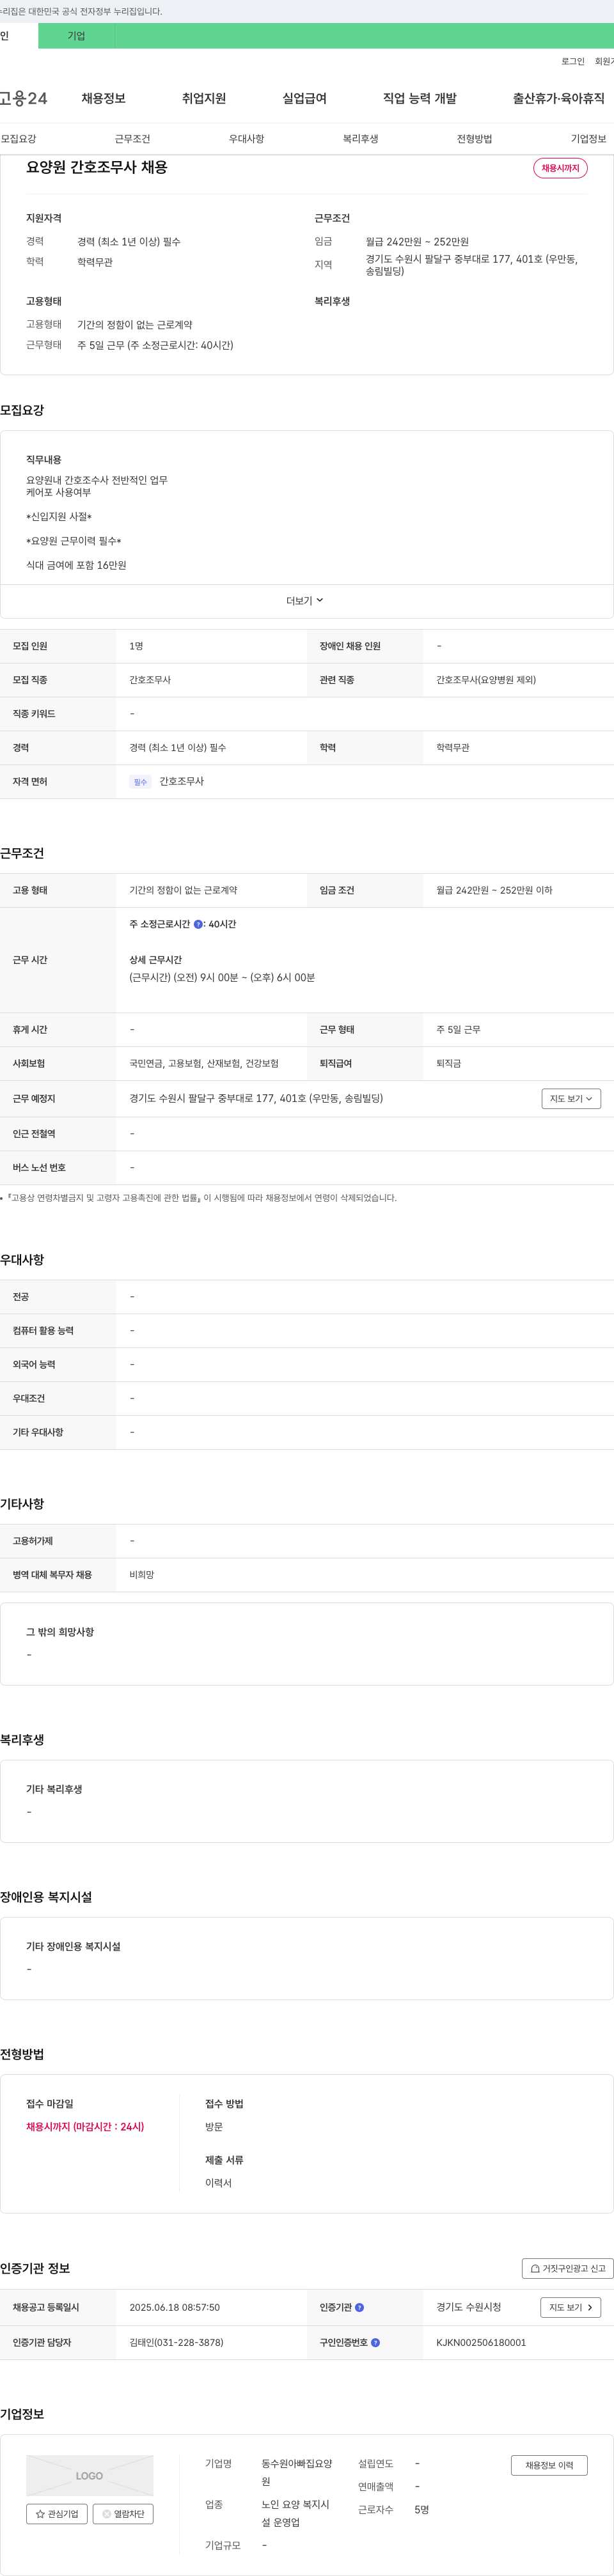Select company name 동수원아빠집요양원

pyautogui.click(x=297, y=2473)
